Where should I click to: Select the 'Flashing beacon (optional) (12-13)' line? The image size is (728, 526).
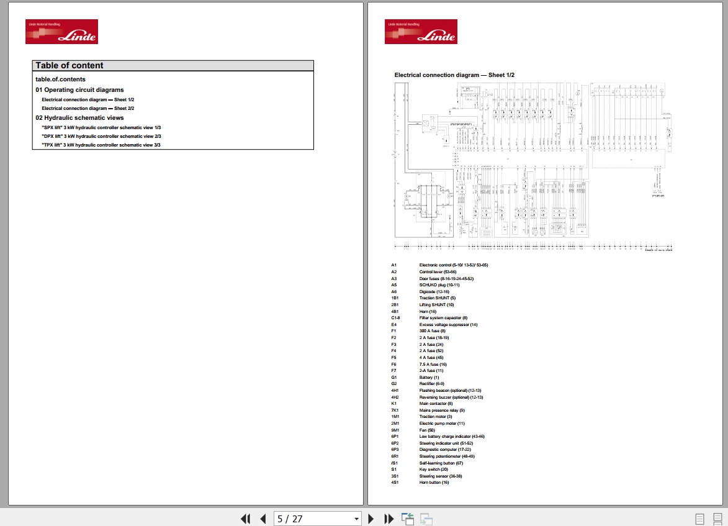(451, 391)
